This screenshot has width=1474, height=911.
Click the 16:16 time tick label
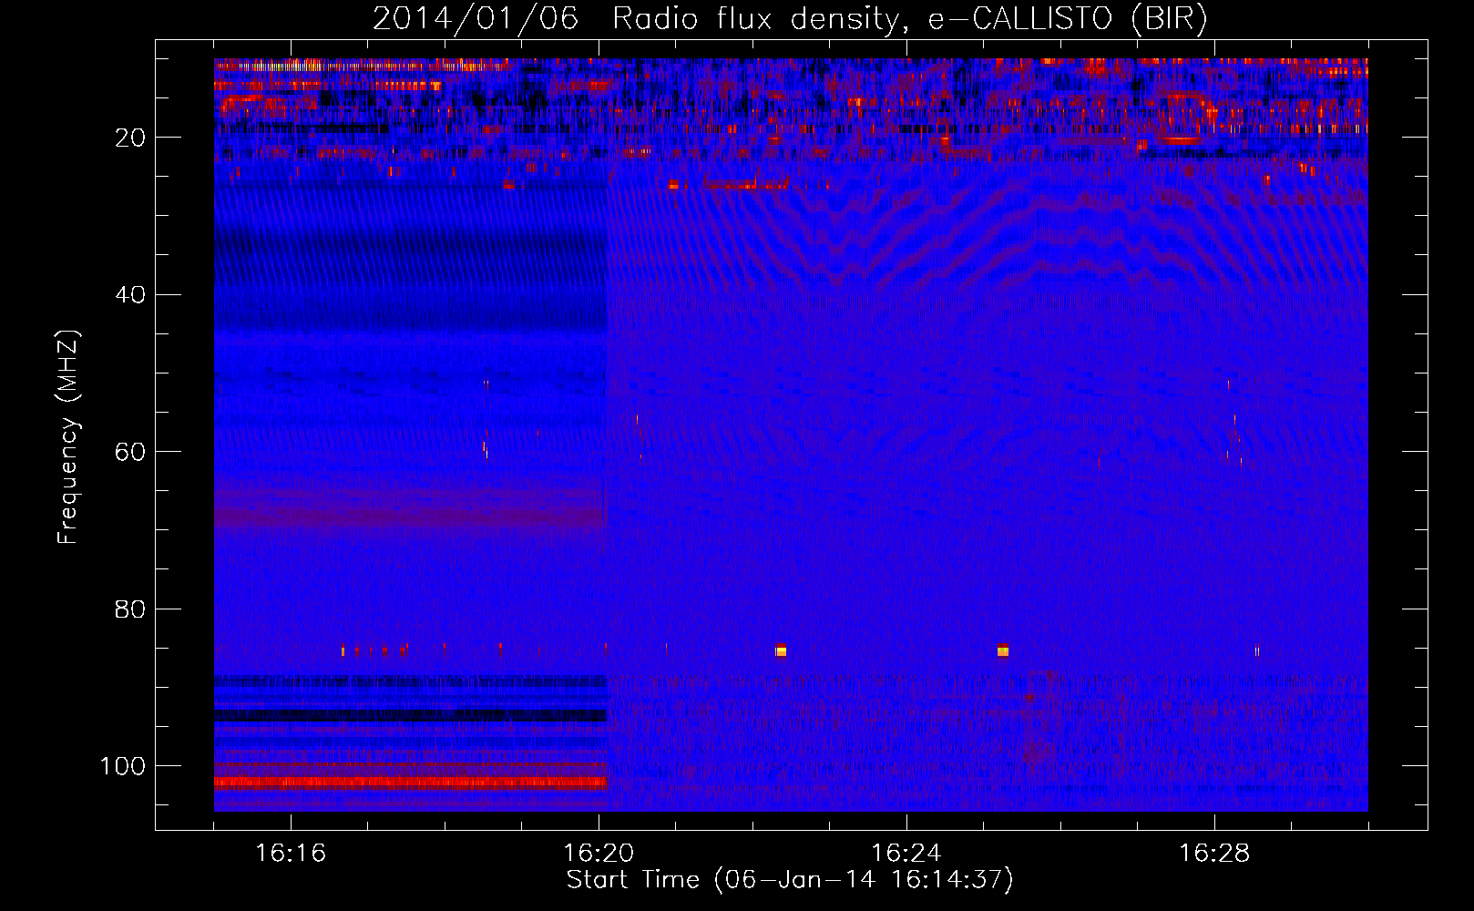[x=291, y=854]
